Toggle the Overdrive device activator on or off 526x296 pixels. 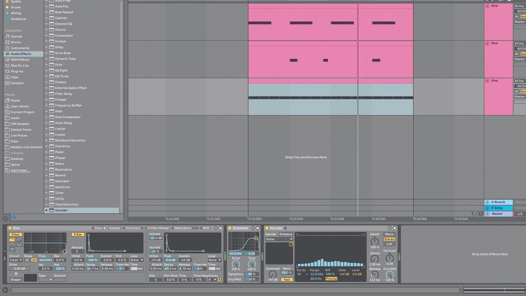pyautogui.click(x=230, y=228)
